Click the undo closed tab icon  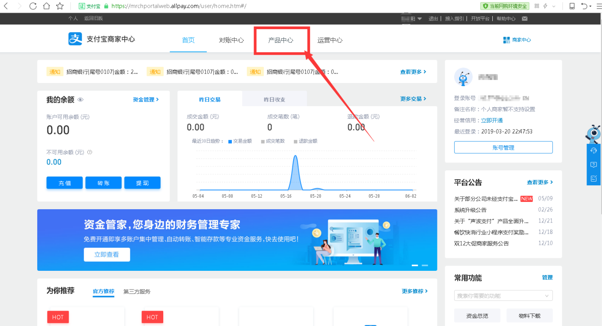584,6
